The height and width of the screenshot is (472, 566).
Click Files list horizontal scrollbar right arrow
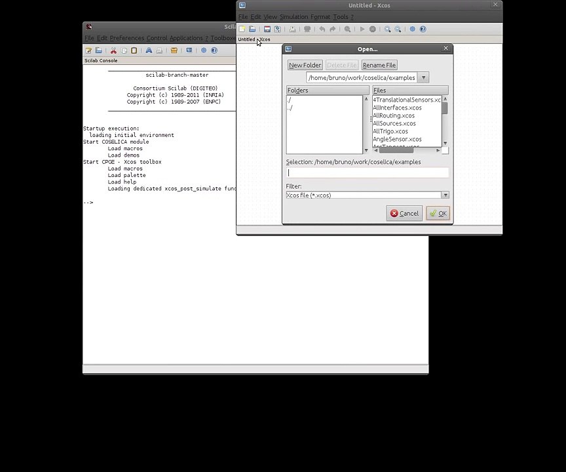(438, 150)
